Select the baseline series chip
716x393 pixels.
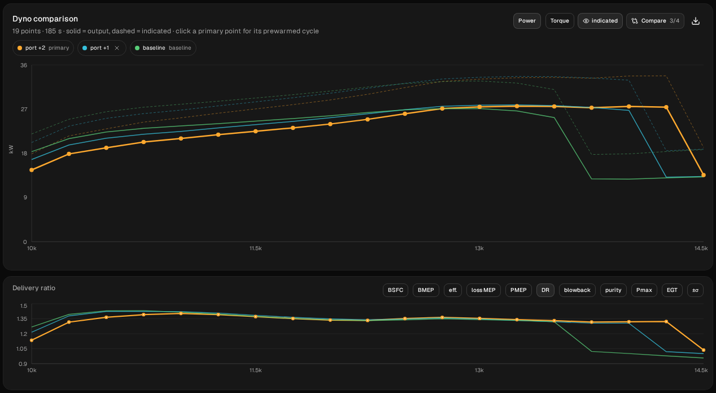(163, 48)
